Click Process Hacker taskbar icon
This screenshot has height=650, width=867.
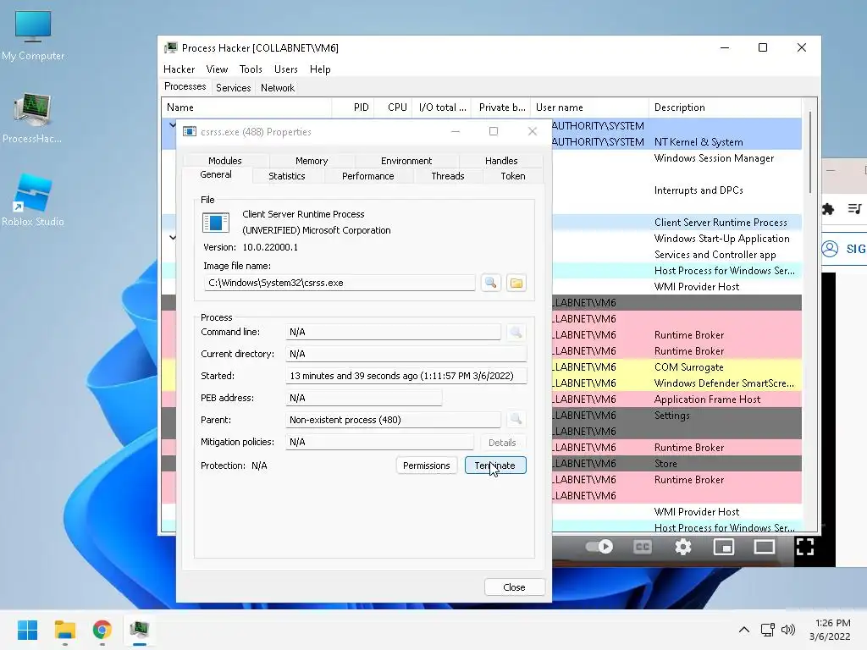[140, 630]
